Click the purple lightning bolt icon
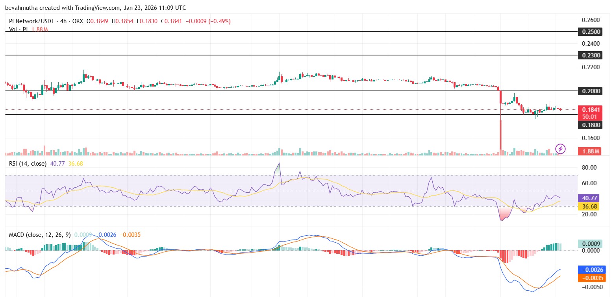 pos(560,149)
